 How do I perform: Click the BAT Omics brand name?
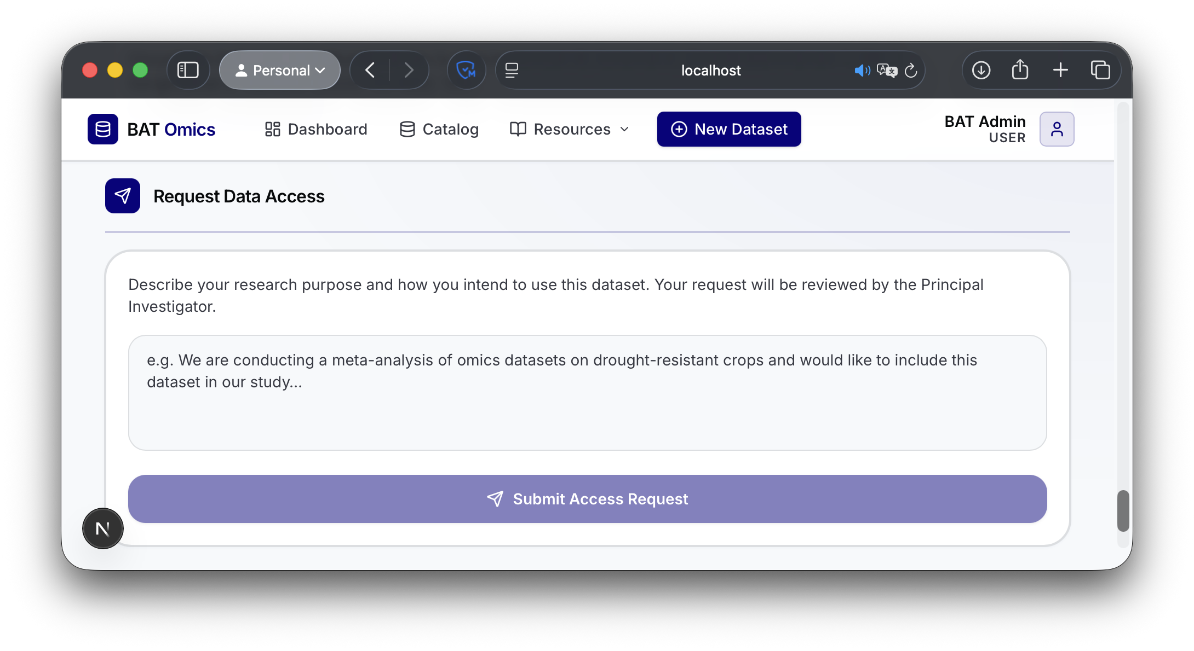pyautogui.click(x=171, y=130)
